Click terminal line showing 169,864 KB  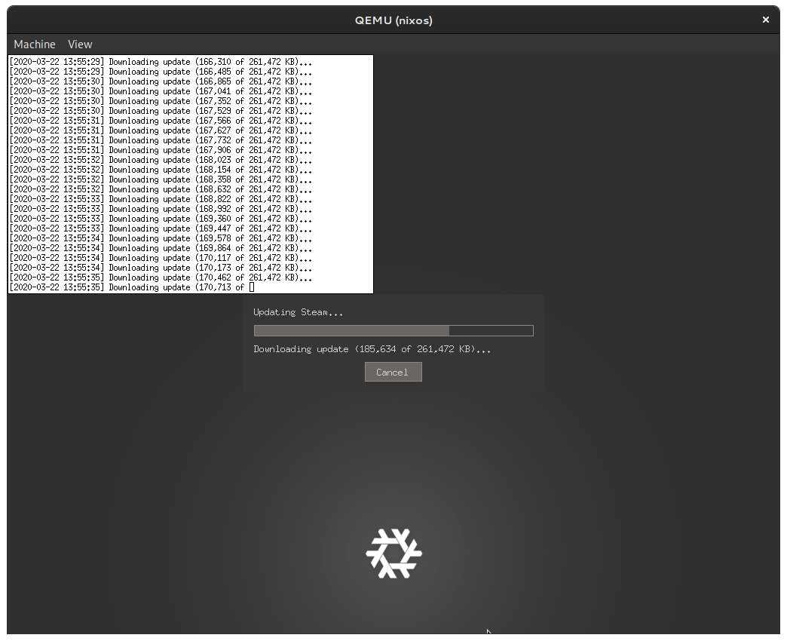[161, 248]
